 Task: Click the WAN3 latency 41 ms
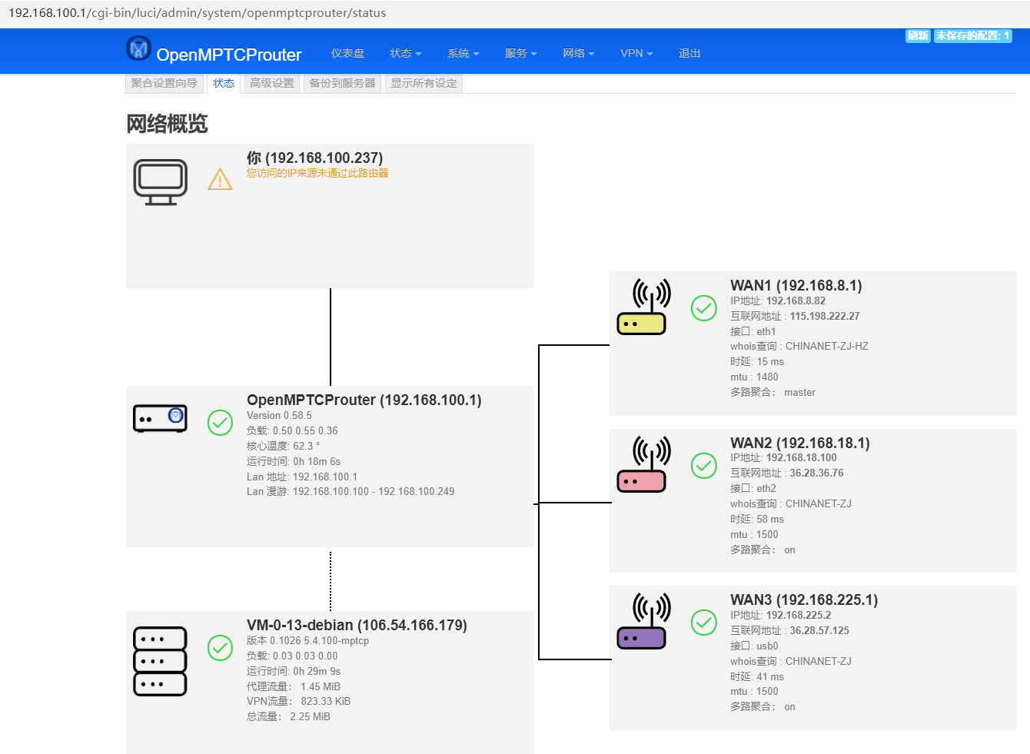click(770, 676)
